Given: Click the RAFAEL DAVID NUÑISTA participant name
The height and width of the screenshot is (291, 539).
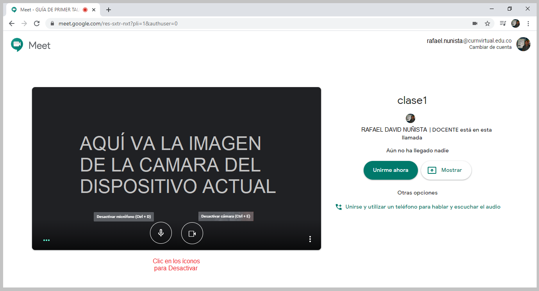Looking at the screenshot, I should [x=394, y=130].
